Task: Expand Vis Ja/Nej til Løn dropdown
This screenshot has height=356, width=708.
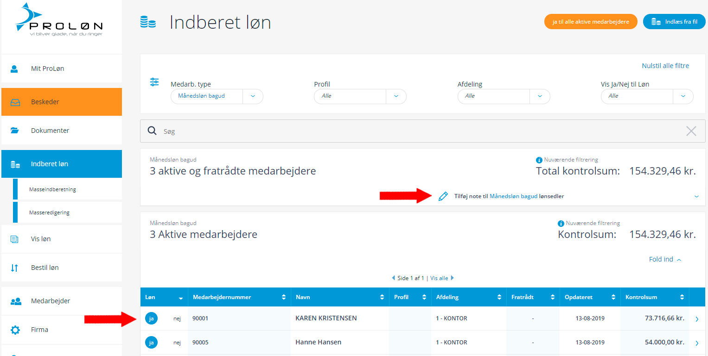Action: (x=683, y=96)
